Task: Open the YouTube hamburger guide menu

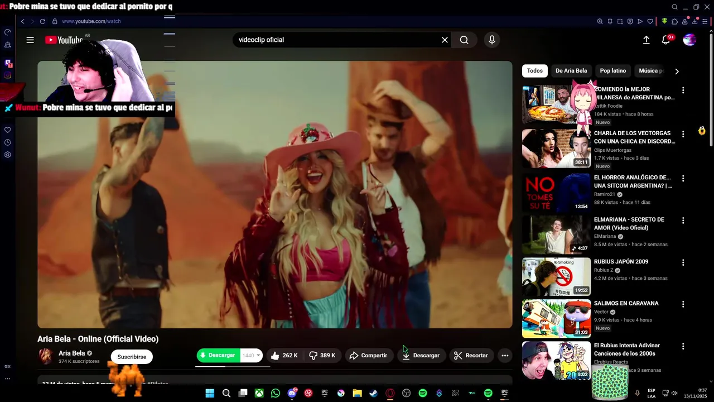Action: pyautogui.click(x=30, y=40)
